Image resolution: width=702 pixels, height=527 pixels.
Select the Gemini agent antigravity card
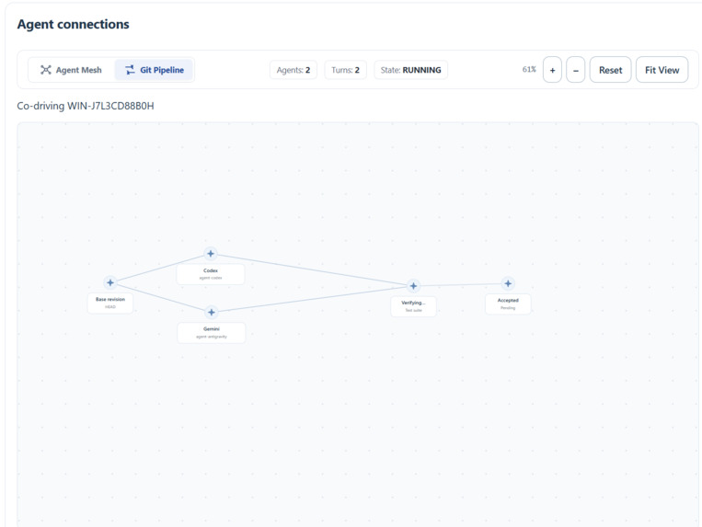coord(212,333)
